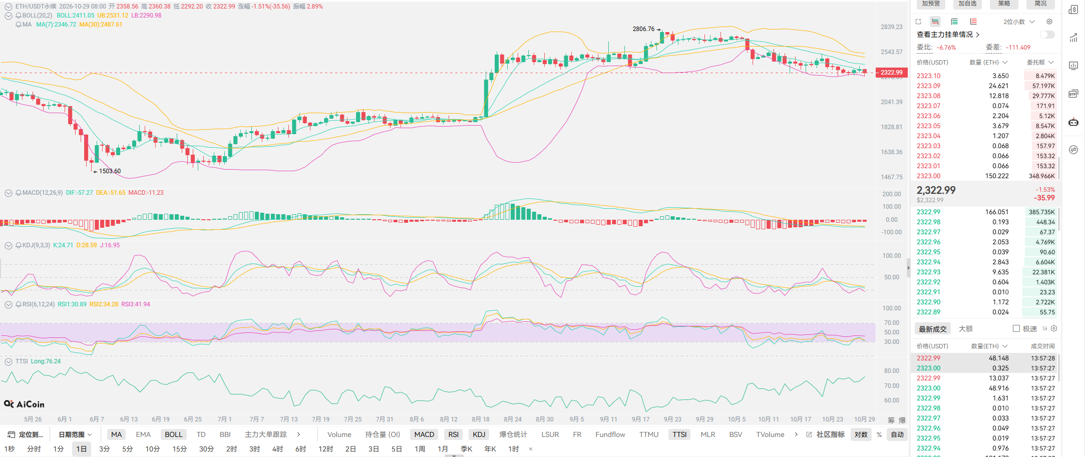Toggle the 对数 log scale button

coord(861,434)
